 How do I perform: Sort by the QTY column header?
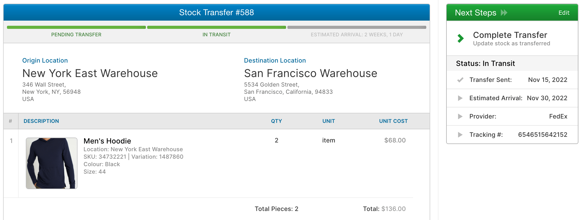pyautogui.click(x=276, y=121)
